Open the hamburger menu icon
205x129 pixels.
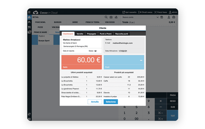tap(29, 12)
